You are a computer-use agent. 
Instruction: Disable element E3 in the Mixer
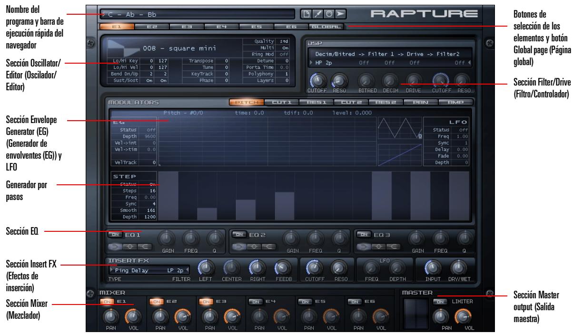(206, 301)
